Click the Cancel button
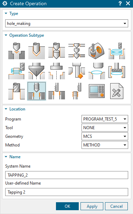The image size is (133, 214). (116, 206)
